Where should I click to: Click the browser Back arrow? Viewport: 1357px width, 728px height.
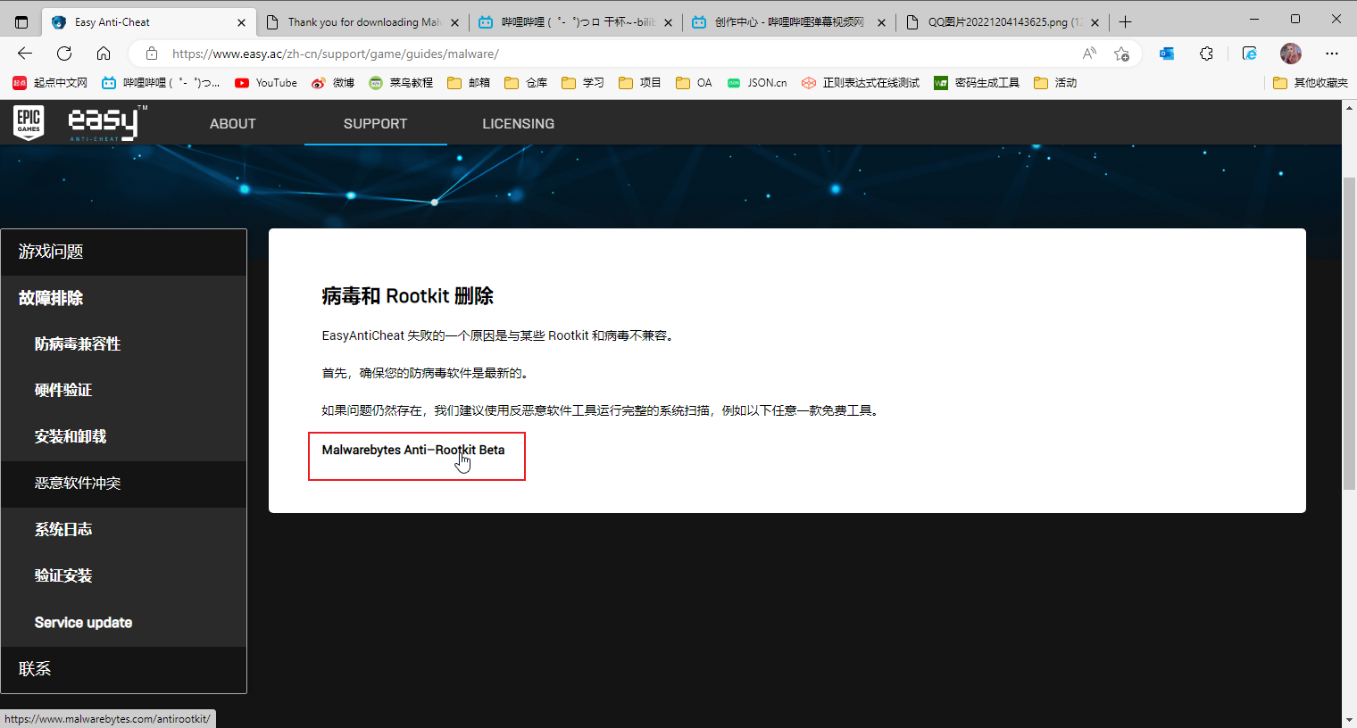pos(25,54)
